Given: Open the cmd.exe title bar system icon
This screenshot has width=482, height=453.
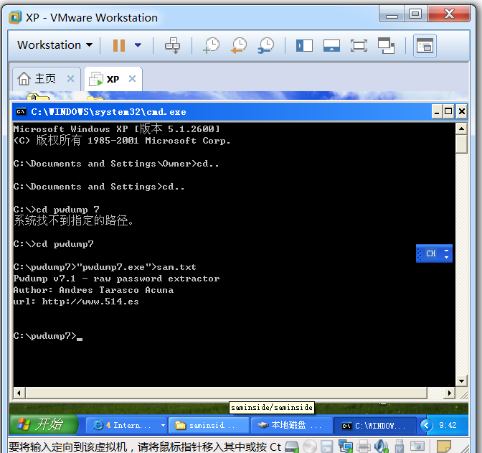Looking at the screenshot, I should click(x=21, y=111).
